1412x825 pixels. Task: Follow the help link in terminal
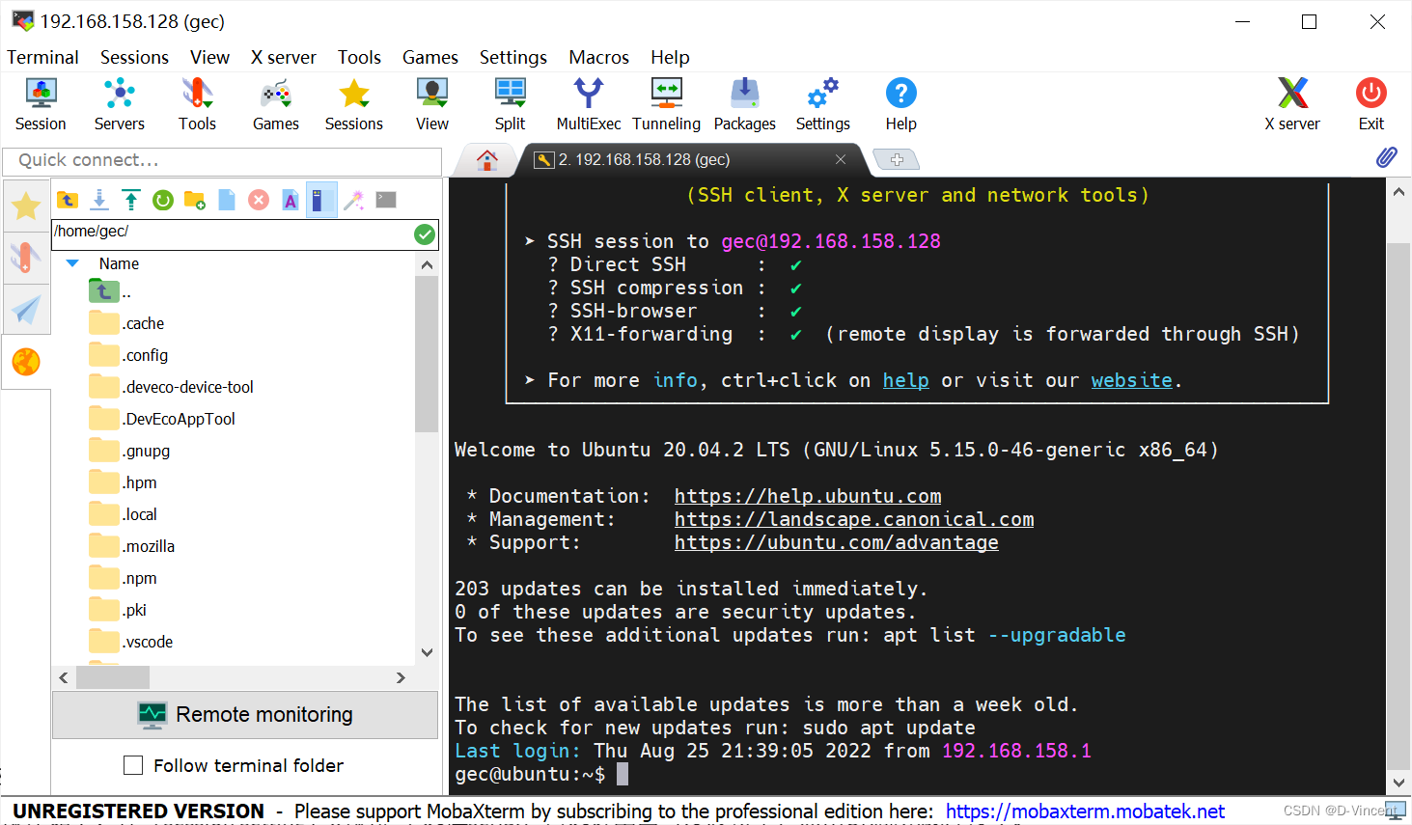pos(906,380)
